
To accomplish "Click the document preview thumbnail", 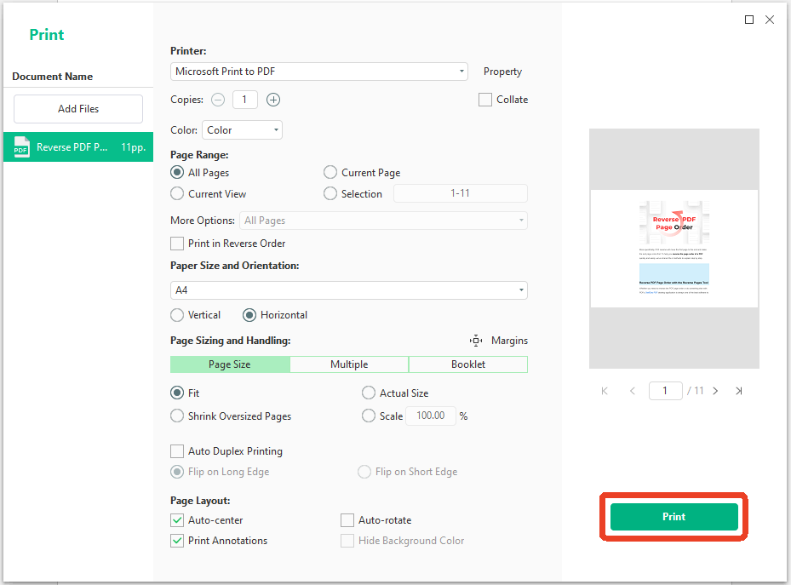I will (x=674, y=249).
